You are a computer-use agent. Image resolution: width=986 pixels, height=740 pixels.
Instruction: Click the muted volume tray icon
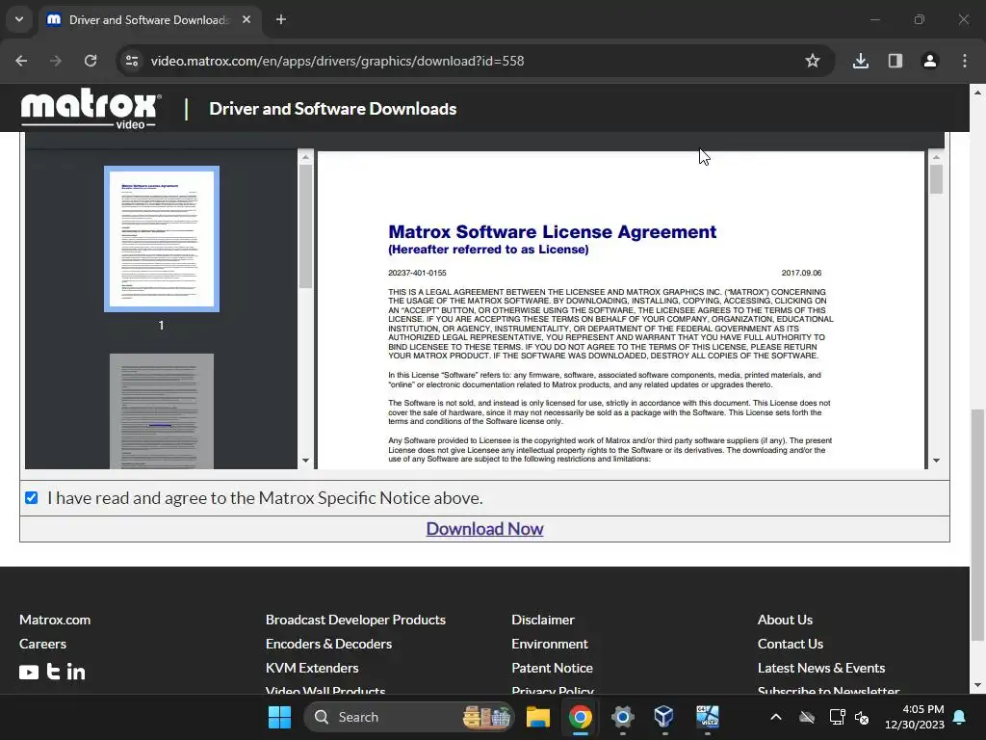(862, 717)
